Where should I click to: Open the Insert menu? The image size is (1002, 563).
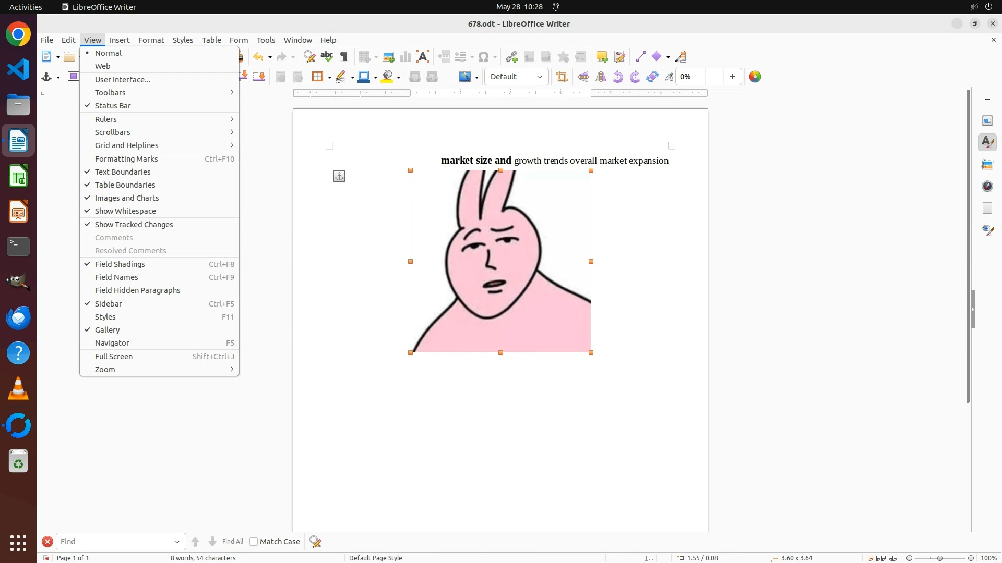tap(120, 40)
